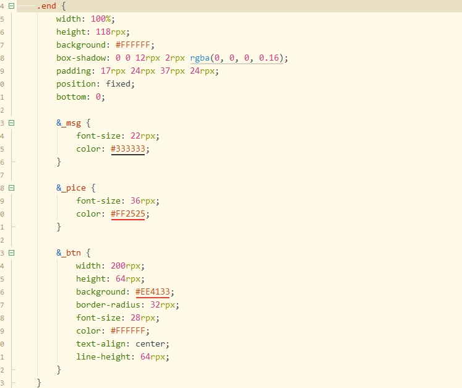
Task: Click 'color: #FFFFFF' in &_btn
Action: (113, 331)
